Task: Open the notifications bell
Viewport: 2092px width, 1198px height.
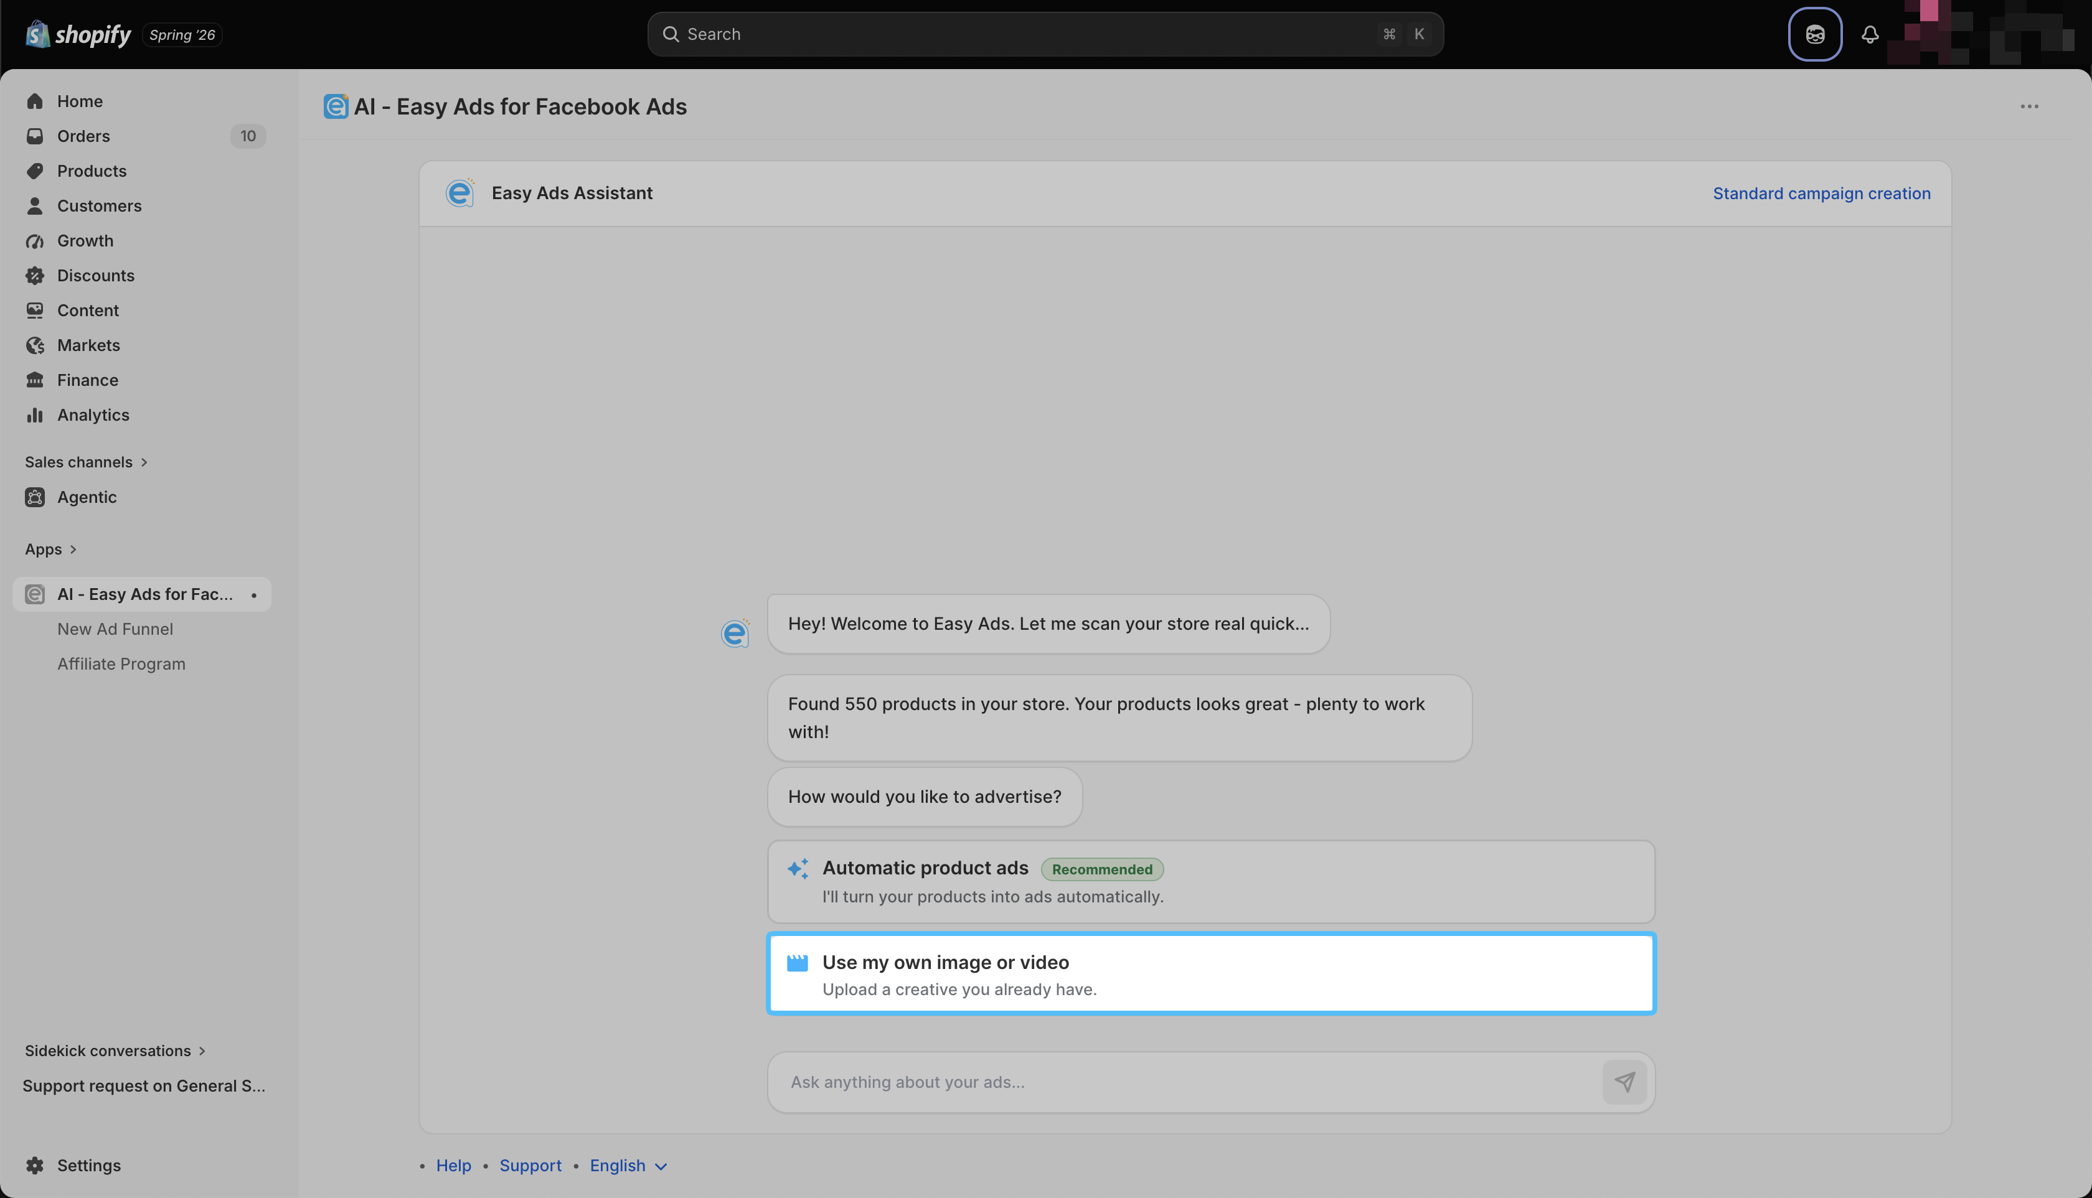Action: 1870,34
